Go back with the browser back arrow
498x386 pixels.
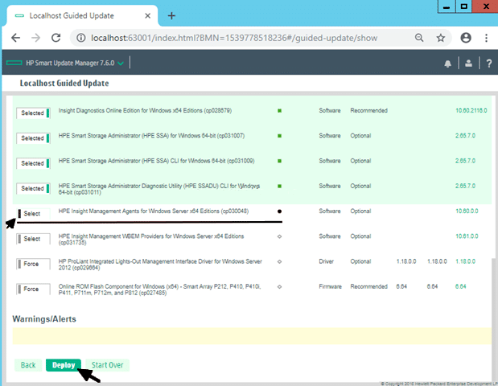click(15, 38)
